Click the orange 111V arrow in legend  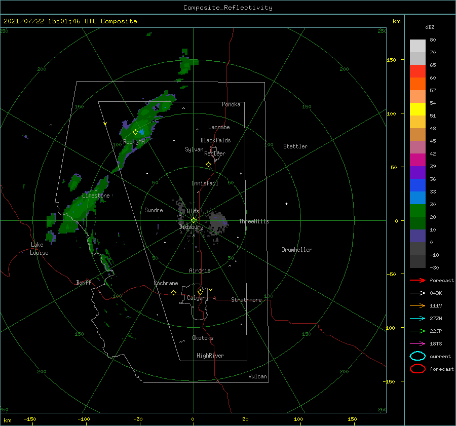click(417, 305)
